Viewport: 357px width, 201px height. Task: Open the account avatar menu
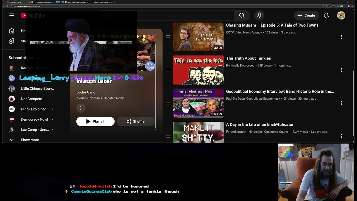[x=341, y=16]
